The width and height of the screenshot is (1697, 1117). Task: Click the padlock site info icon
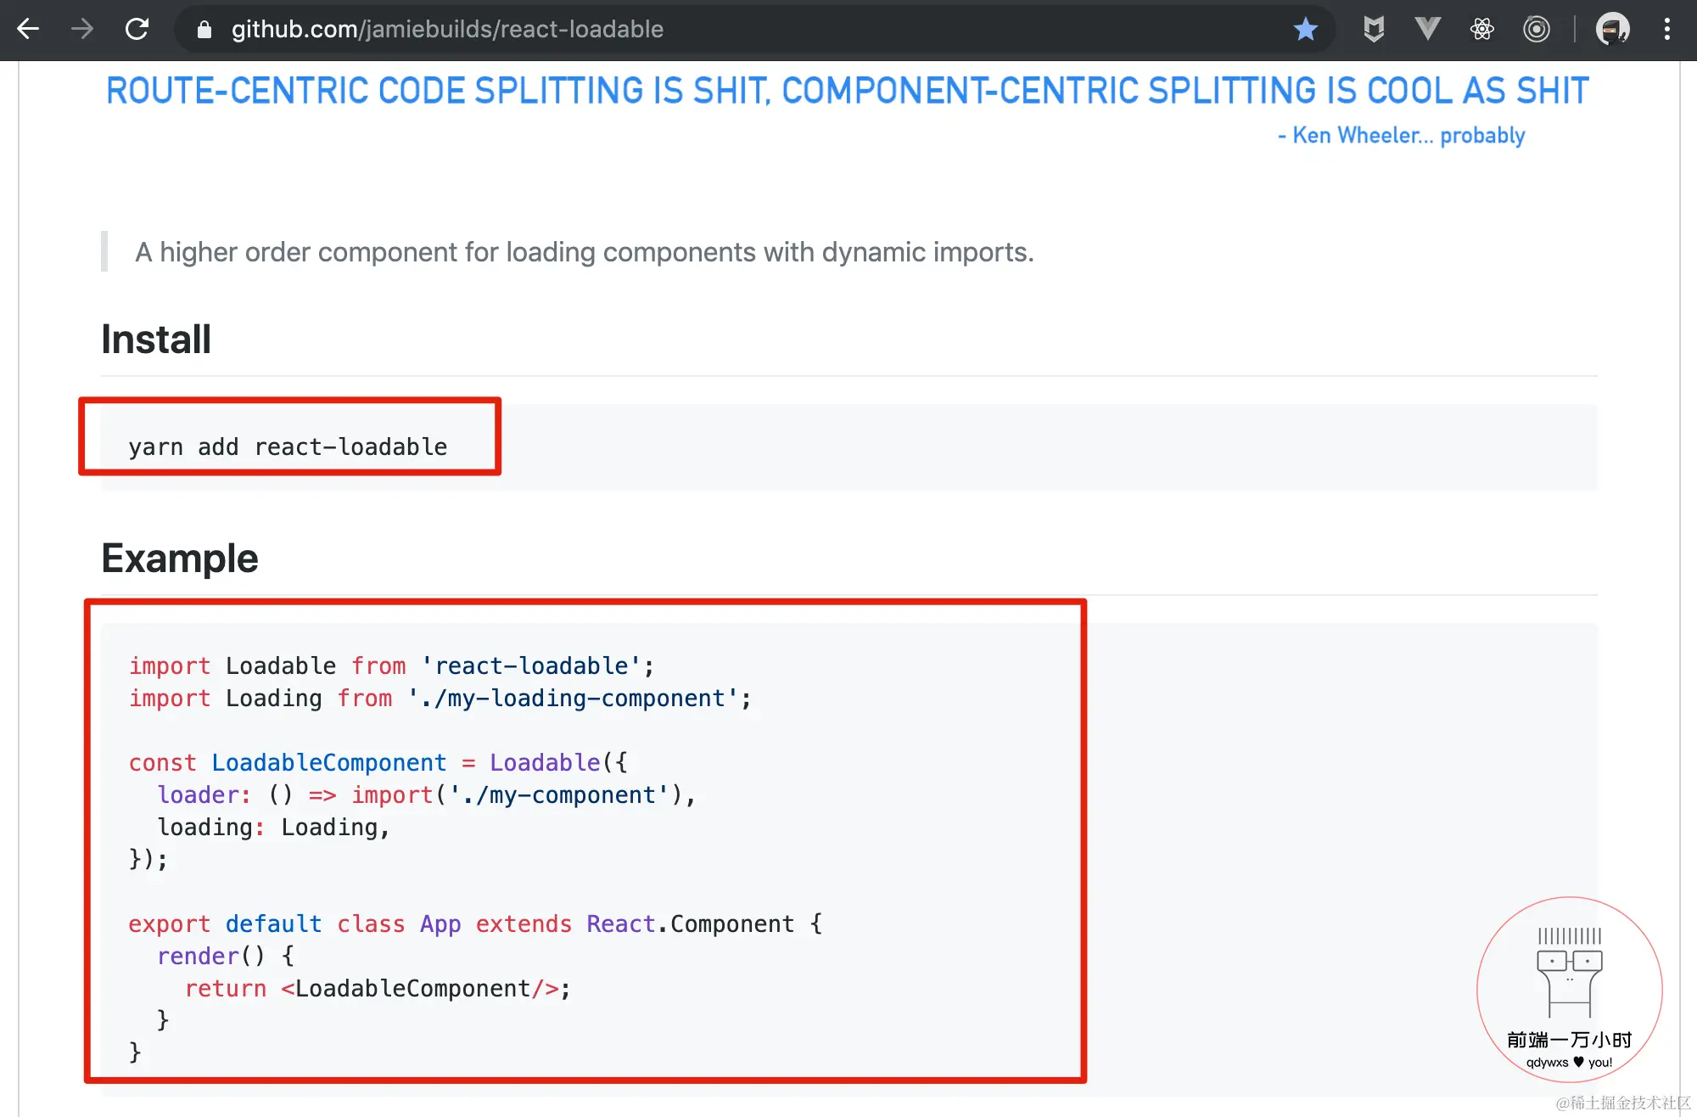click(x=204, y=30)
